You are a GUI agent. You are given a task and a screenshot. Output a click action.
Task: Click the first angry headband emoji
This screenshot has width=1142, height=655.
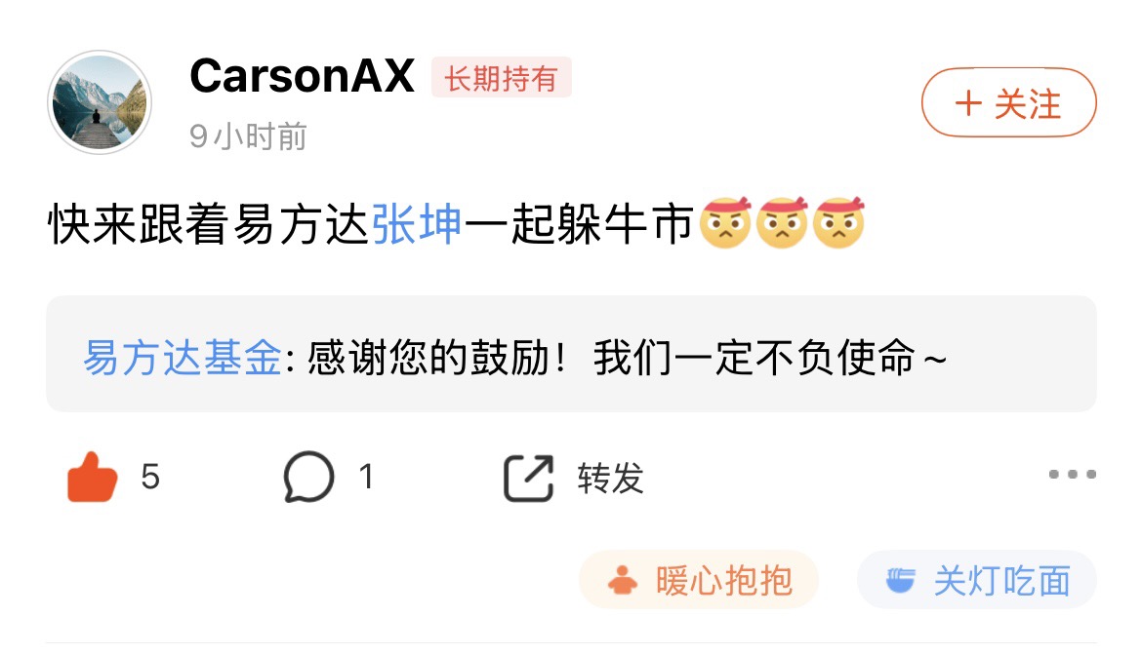point(725,221)
